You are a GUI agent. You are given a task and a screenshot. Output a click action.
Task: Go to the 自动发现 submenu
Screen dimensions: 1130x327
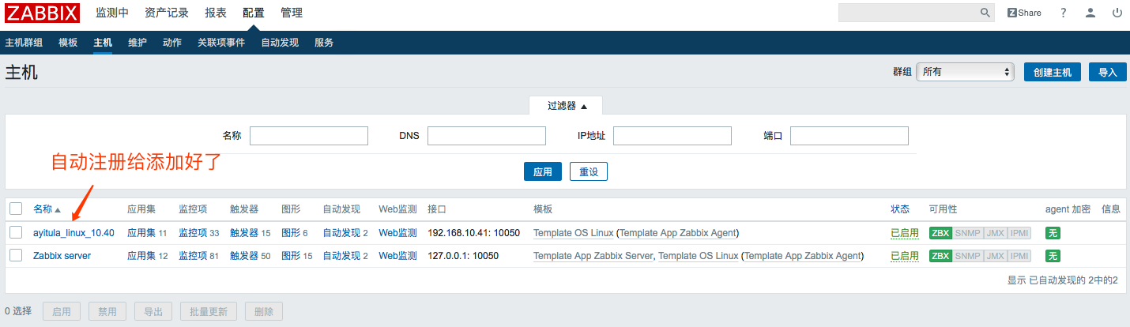coord(280,43)
